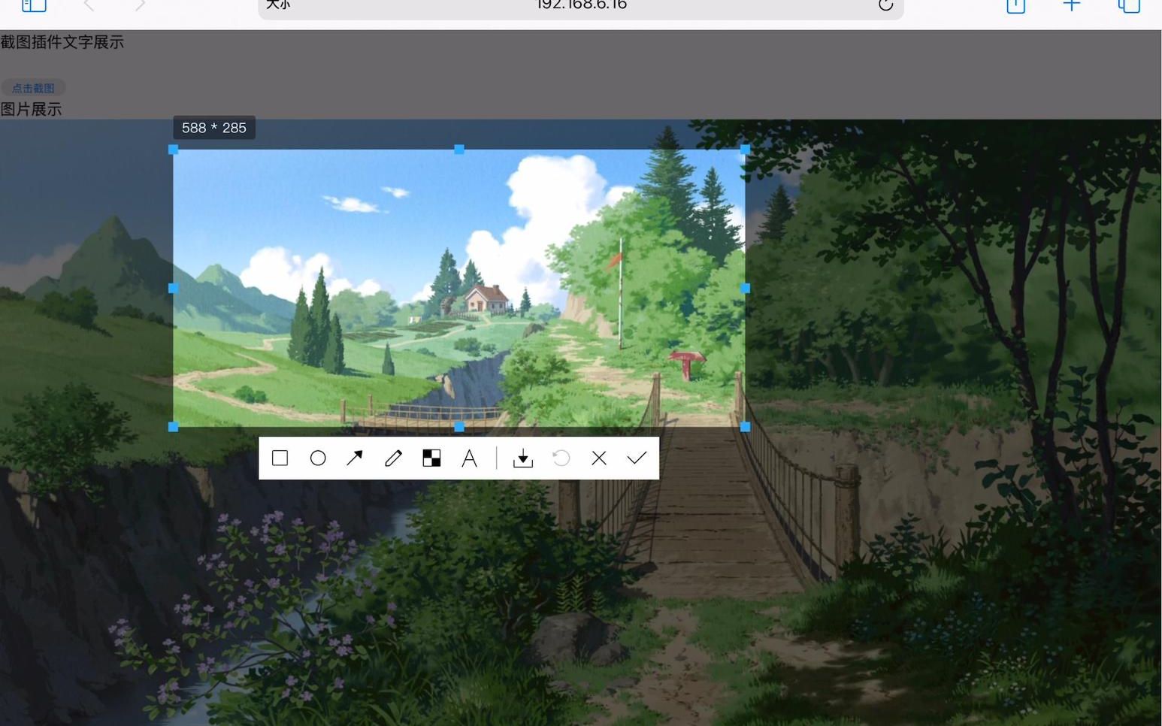Open the browser share menu
This screenshot has width=1162, height=726.
pos(1015,6)
